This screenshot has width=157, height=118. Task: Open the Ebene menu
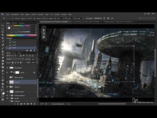27,14
